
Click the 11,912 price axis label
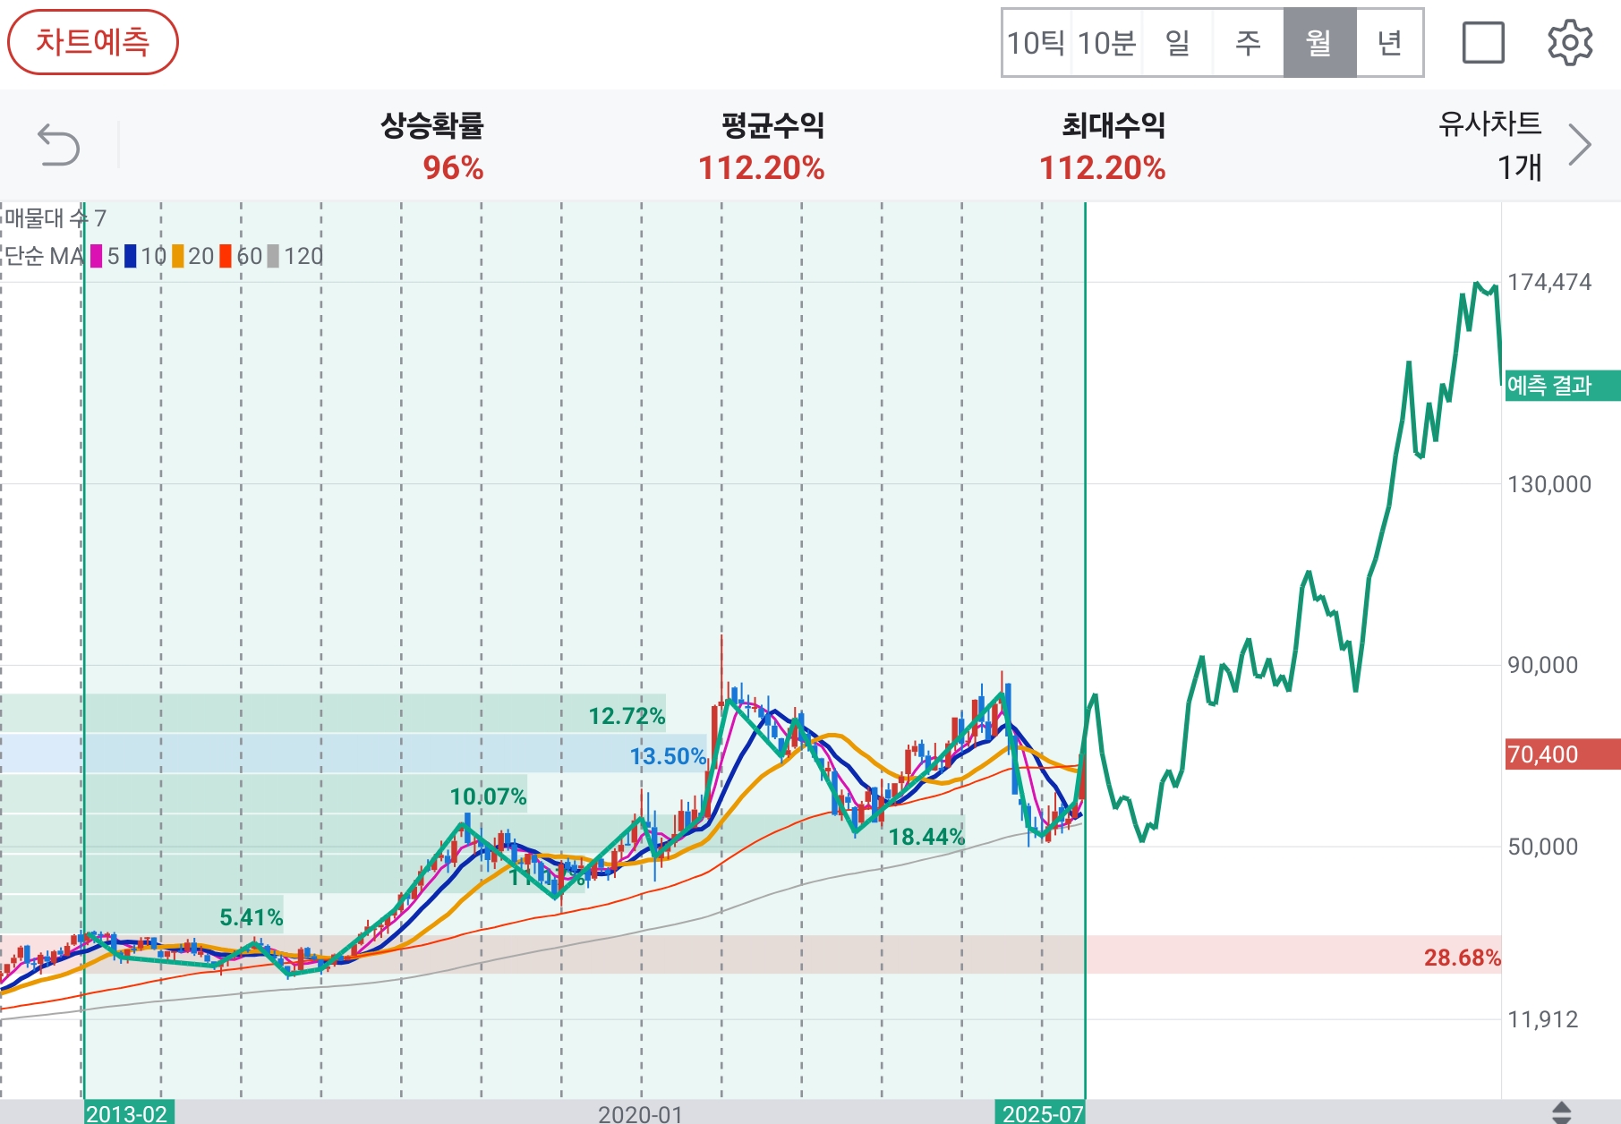tap(1543, 1019)
